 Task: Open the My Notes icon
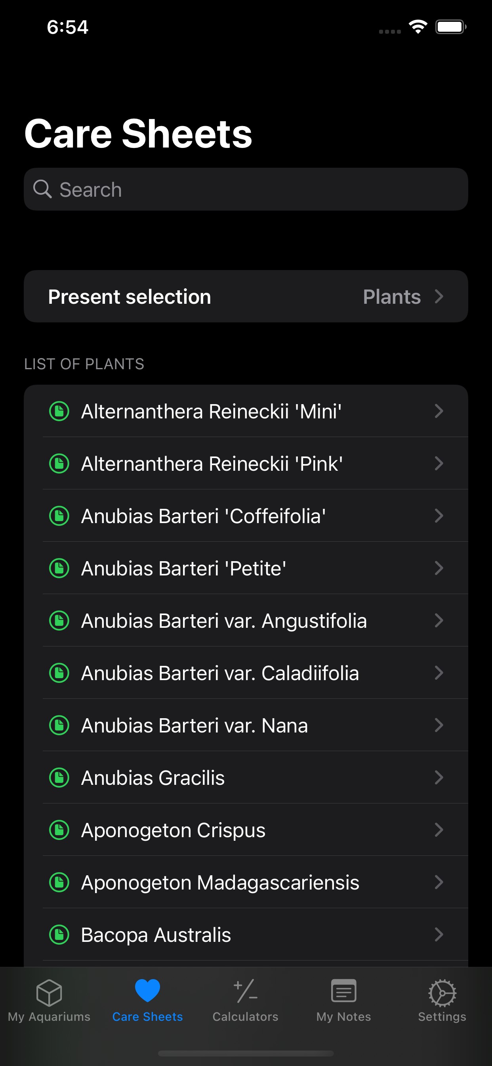[343, 991]
